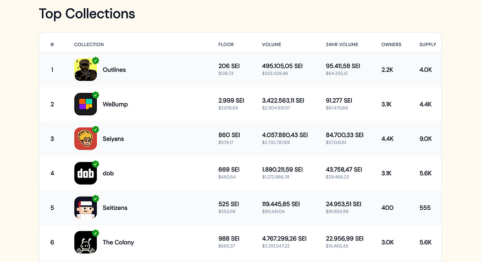This screenshot has width=481, height=262.
Task: Open the dob collection name link
Action: click(x=108, y=173)
